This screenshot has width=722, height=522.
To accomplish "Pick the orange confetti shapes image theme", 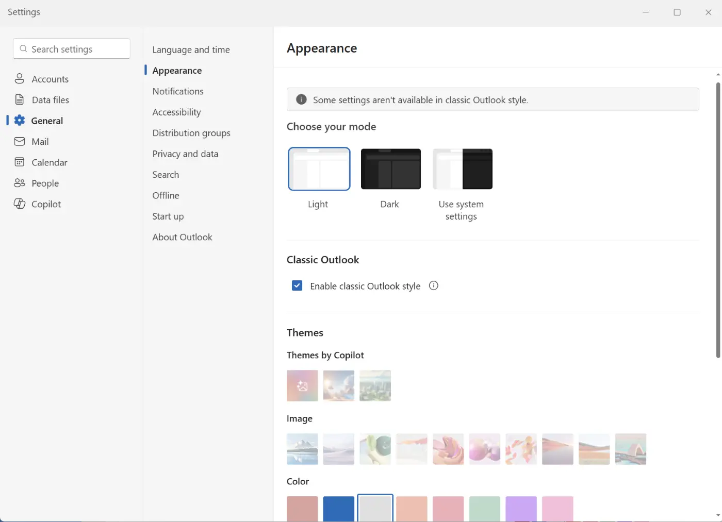I will (521, 449).
